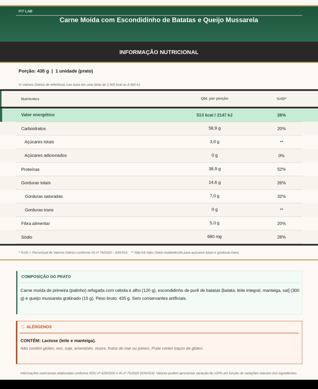This screenshot has height=389, width=318.
Task: Click the 513 kcal / 2147 kJ value
Action: pyautogui.click(x=214, y=115)
